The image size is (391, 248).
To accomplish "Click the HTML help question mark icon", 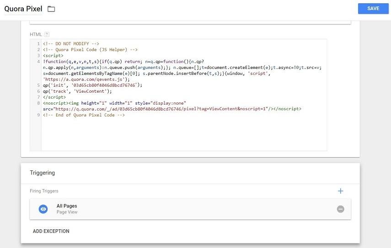I will tap(47, 34).
